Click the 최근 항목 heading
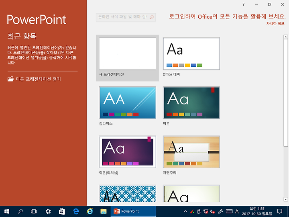289x217 pixels. coord(22,36)
